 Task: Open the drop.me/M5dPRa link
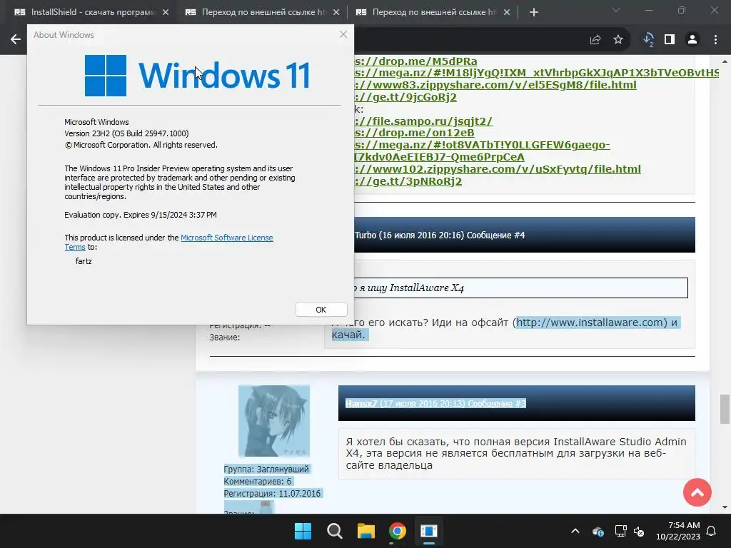click(x=416, y=61)
